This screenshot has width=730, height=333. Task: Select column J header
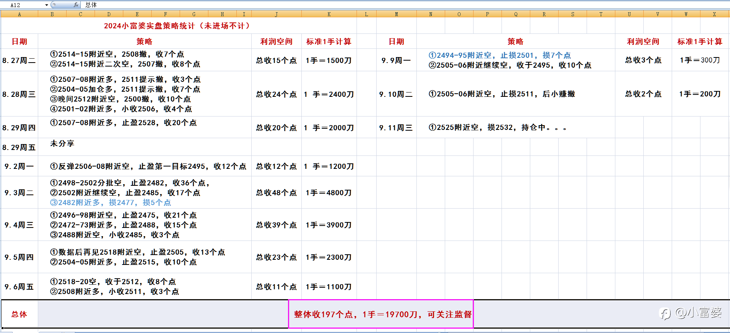(x=277, y=14)
